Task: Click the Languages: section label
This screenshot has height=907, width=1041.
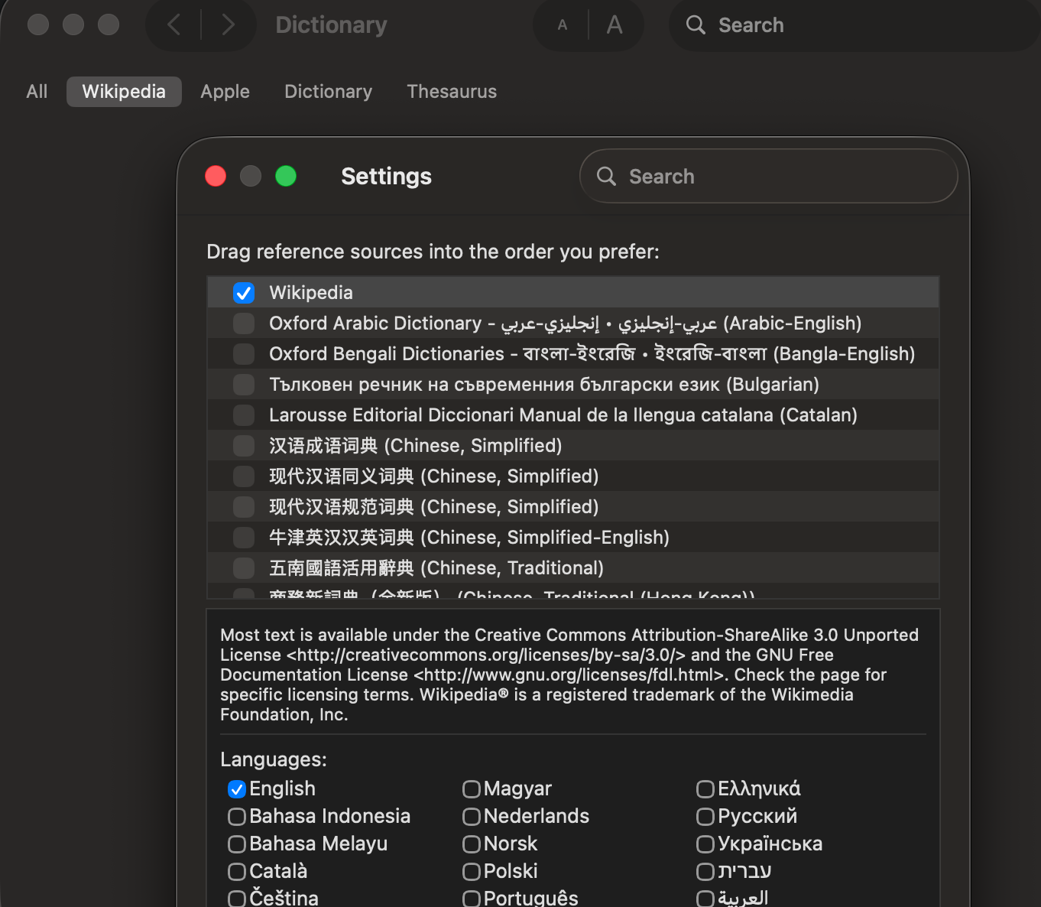Action: point(274,759)
